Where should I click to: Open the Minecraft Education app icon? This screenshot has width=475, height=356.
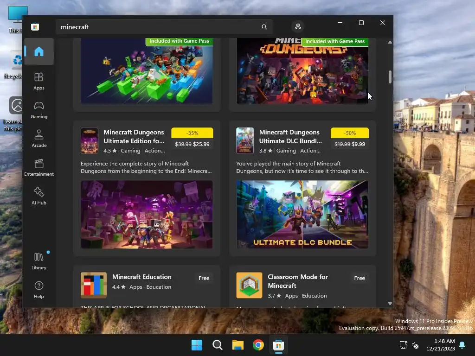coord(94,285)
